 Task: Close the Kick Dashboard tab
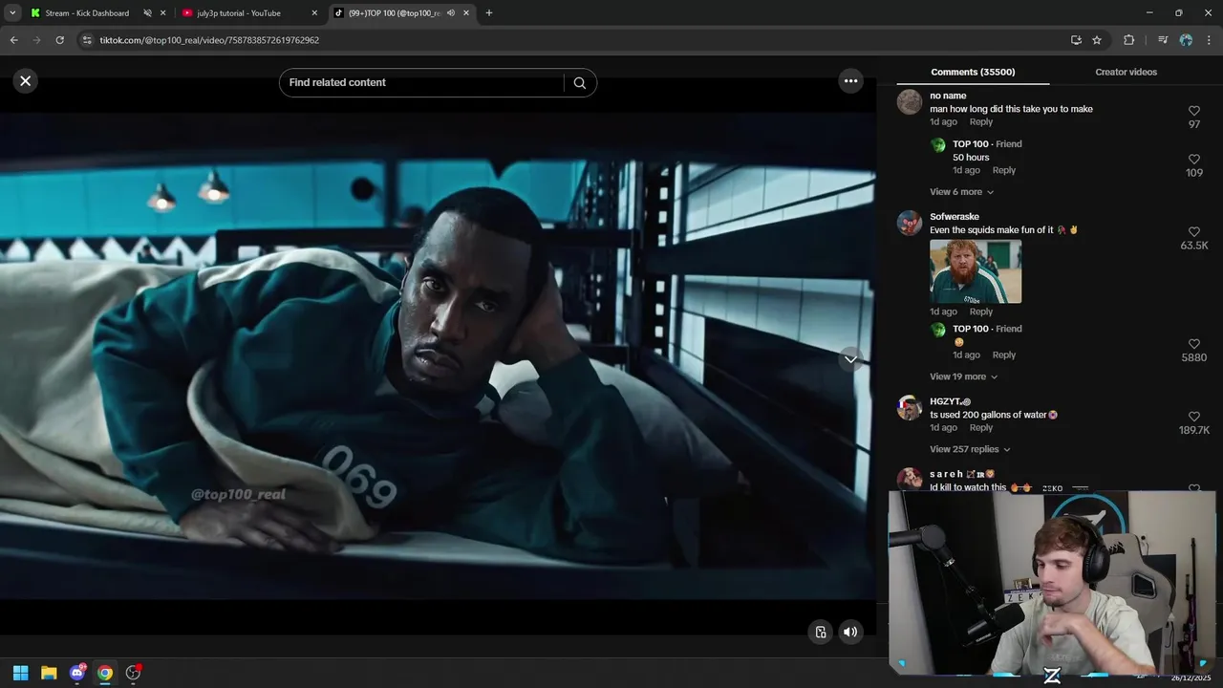pyautogui.click(x=163, y=13)
